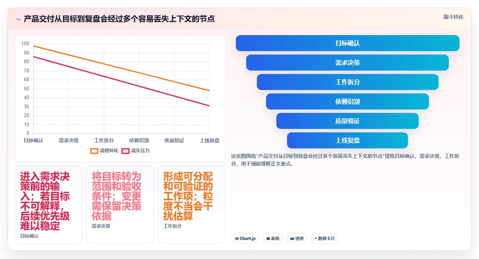The image size is (479, 259).
Task: Click the y-axis value 50
Action: [x=26, y=89]
